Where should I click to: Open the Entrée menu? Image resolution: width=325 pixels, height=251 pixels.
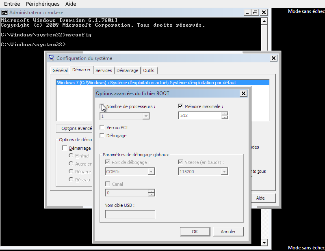tap(11, 4)
